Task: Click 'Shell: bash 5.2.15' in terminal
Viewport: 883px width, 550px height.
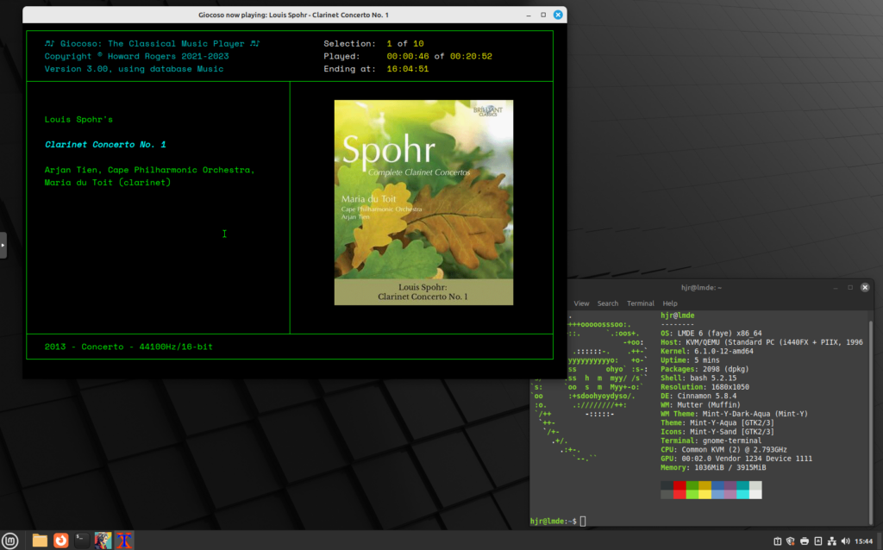Action: (698, 378)
